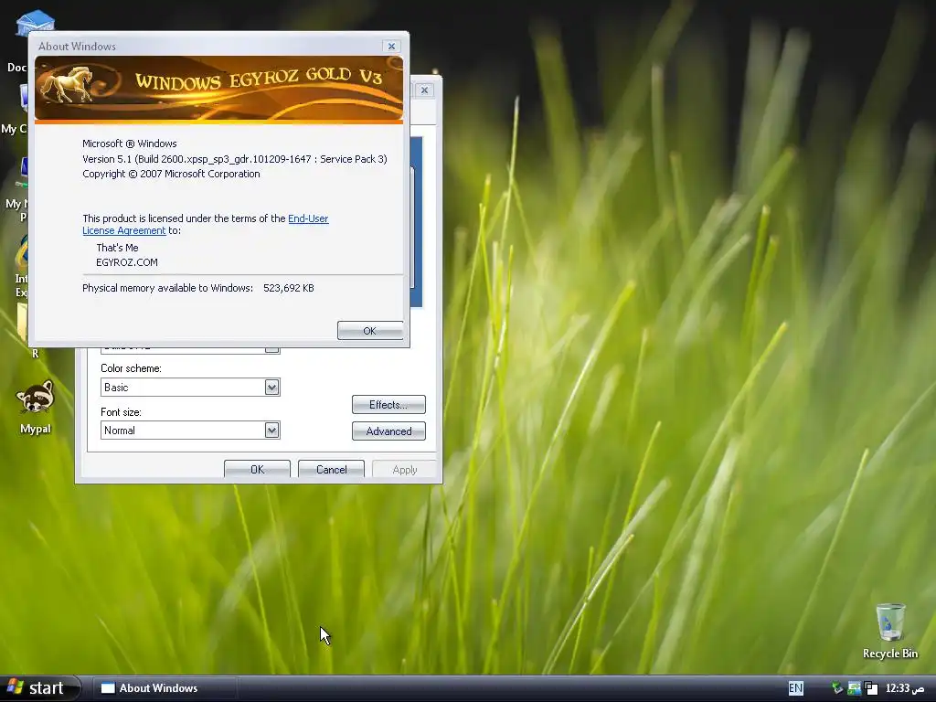Close the display properties window behind

pyautogui.click(x=424, y=90)
